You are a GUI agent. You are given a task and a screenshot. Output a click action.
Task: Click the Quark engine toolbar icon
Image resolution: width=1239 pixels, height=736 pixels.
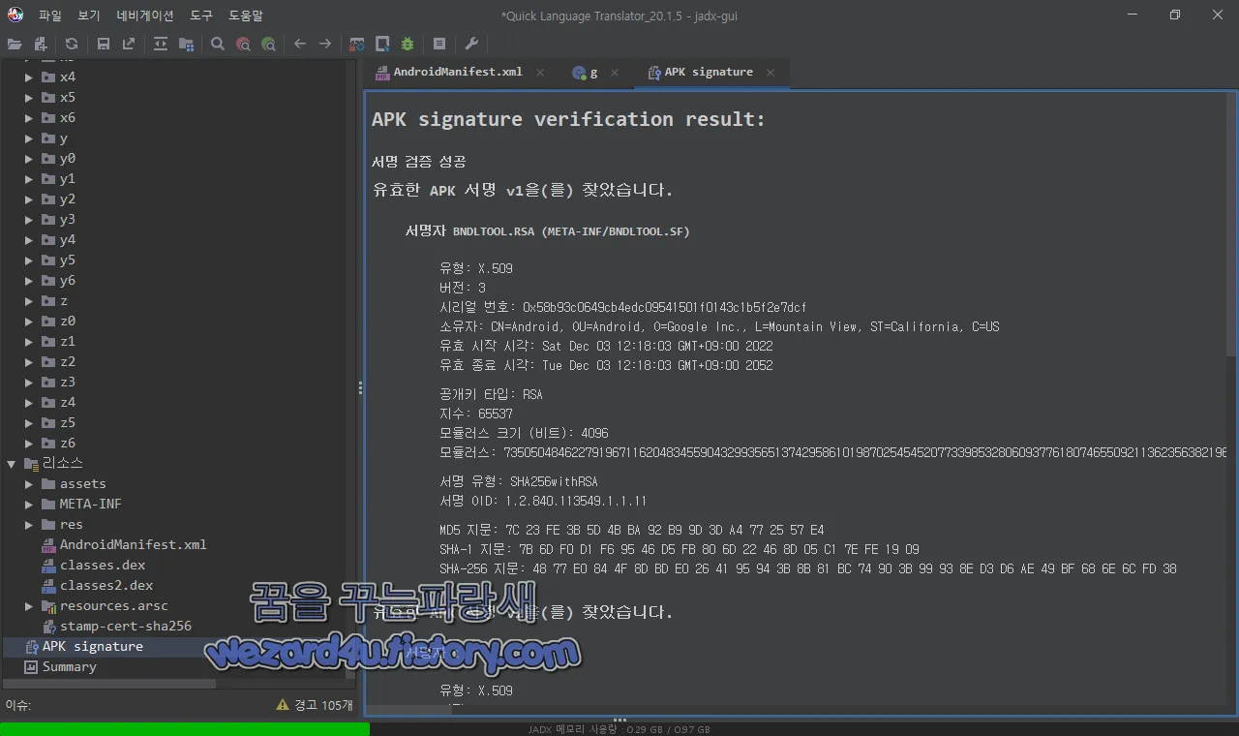click(x=382, y=44)
